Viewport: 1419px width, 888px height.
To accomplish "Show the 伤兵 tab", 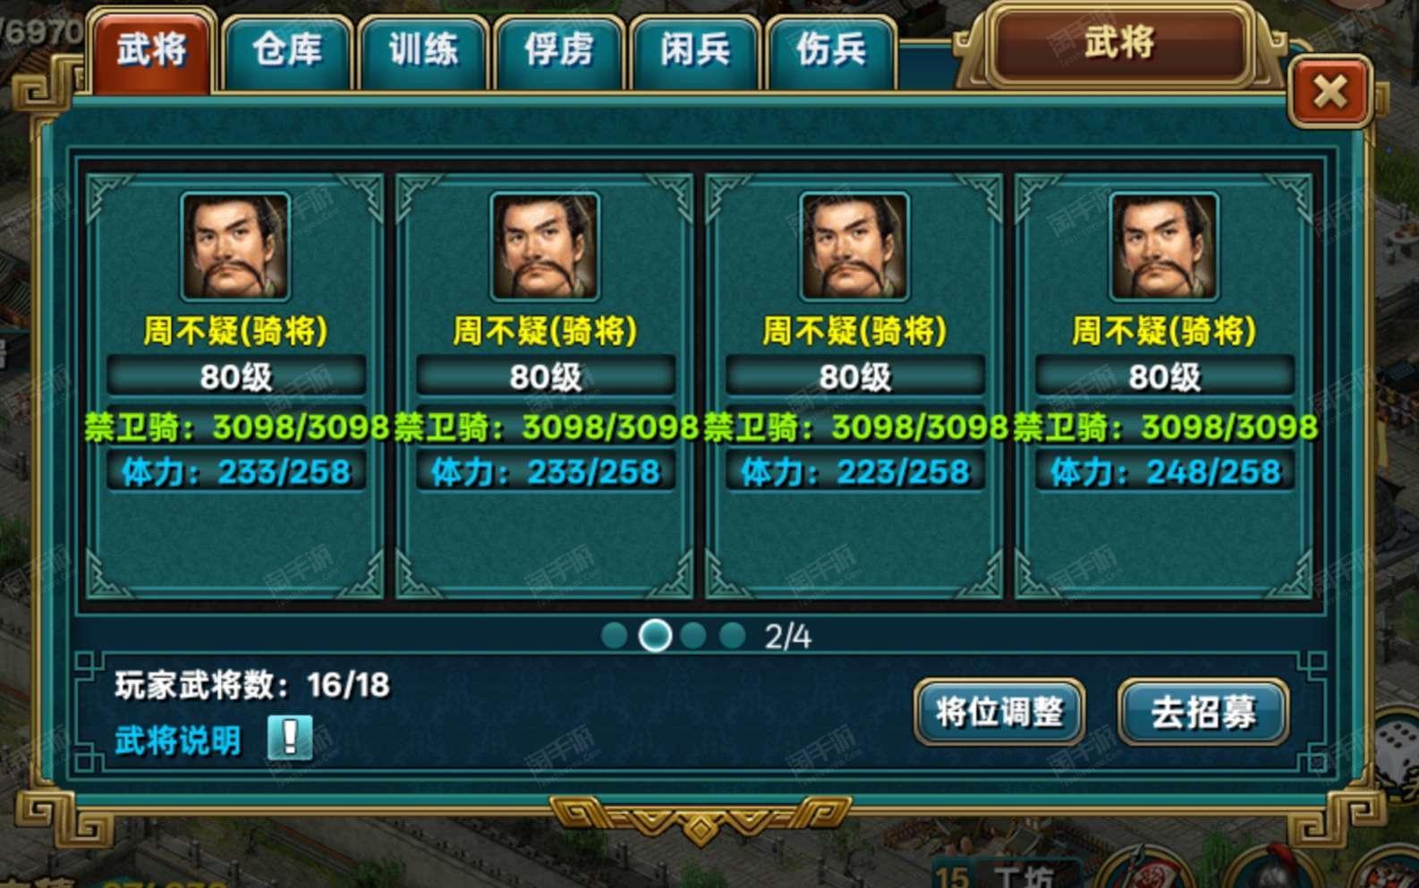I will pos(831,51).
